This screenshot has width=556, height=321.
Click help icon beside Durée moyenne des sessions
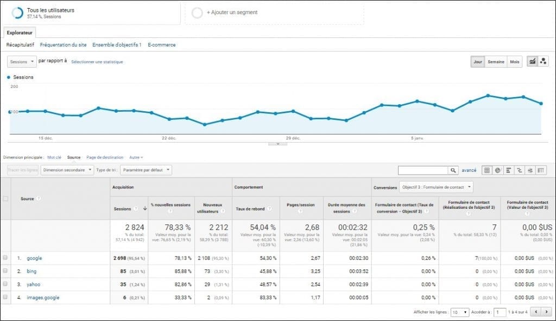[x=355, y=211]
